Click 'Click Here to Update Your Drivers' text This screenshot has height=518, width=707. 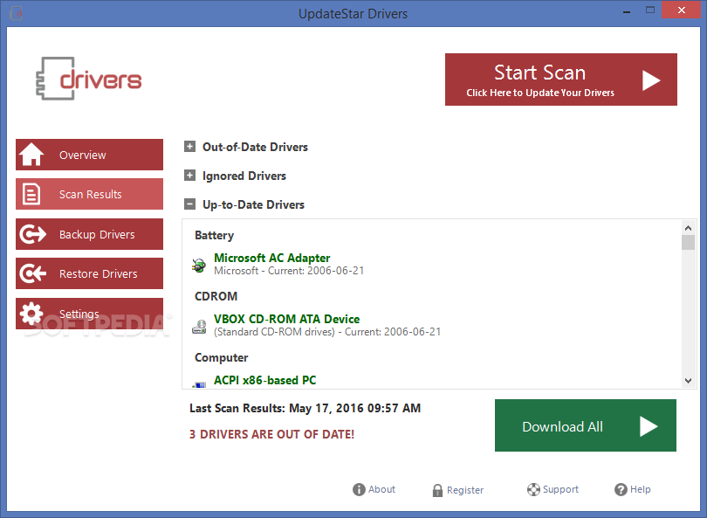(x=540, y=93)
